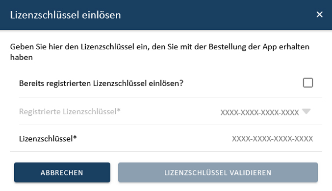Validate the entered license key

point(218,172)
